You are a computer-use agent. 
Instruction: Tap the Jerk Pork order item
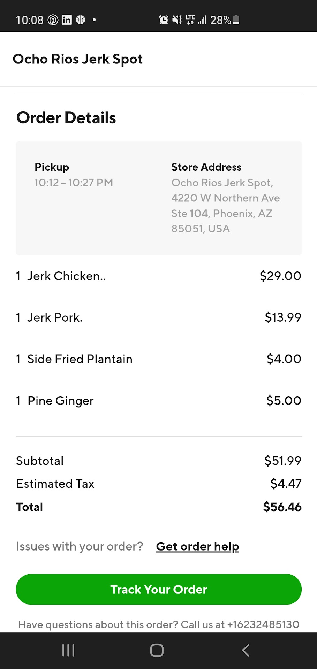[55, 317]
